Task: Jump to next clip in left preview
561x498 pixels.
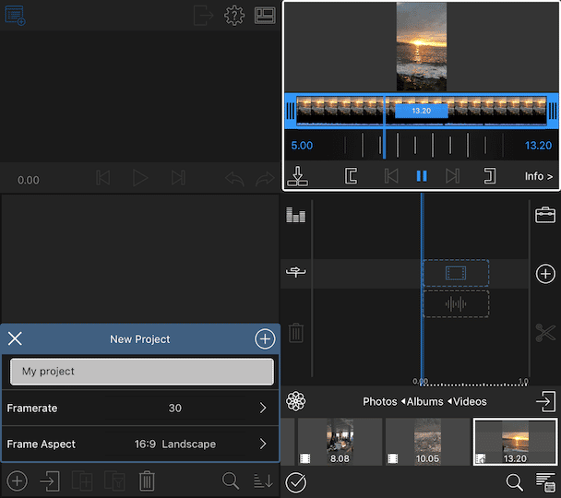Action: [x=178, y=178]
